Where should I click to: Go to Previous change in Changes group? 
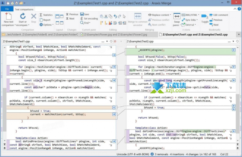pos(72,14)
